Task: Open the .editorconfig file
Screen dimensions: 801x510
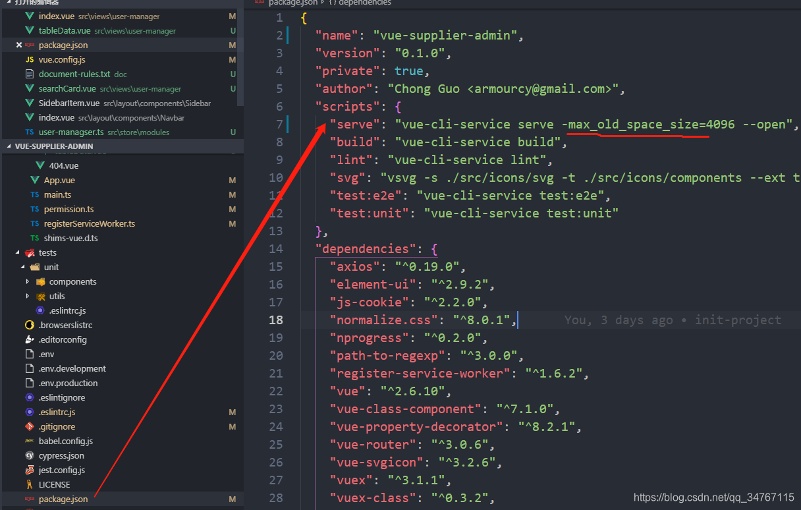Action: point(53,339)
